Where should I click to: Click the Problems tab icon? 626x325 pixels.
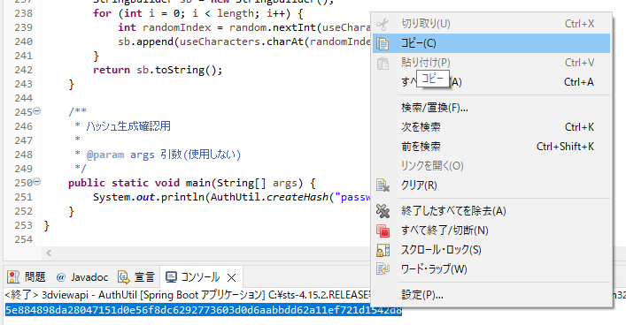click(x=13, y=276)
